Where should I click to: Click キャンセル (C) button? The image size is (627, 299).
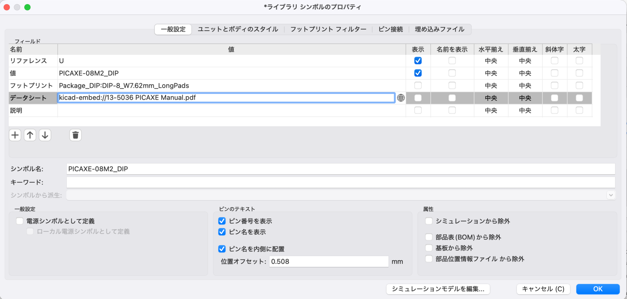coord(543,289)
